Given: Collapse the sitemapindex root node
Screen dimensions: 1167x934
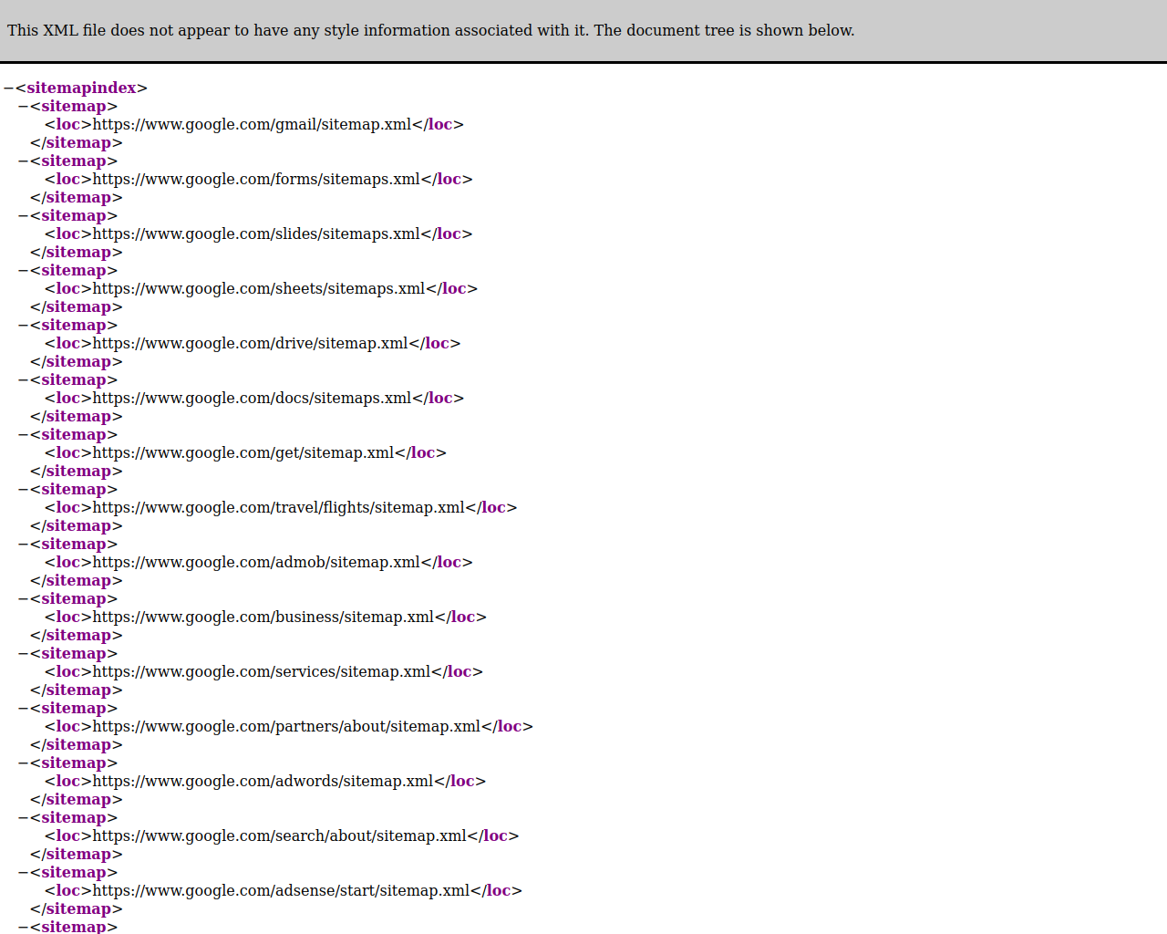Looking at the screenshot, I should tap(8, 88).
